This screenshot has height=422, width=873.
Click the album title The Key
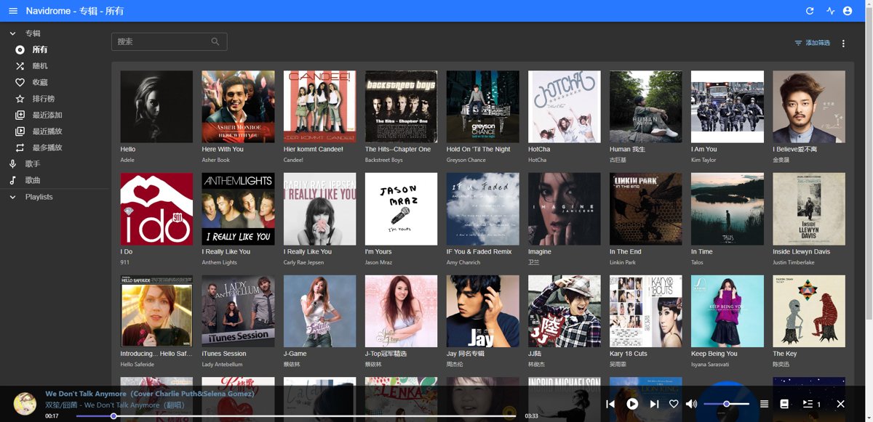(784, 354)
